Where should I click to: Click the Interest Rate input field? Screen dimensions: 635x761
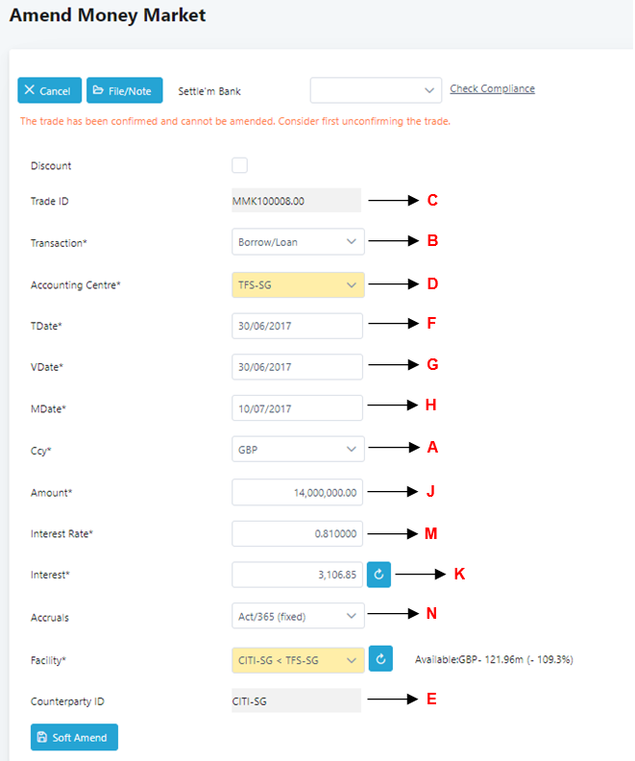[297, 533]
